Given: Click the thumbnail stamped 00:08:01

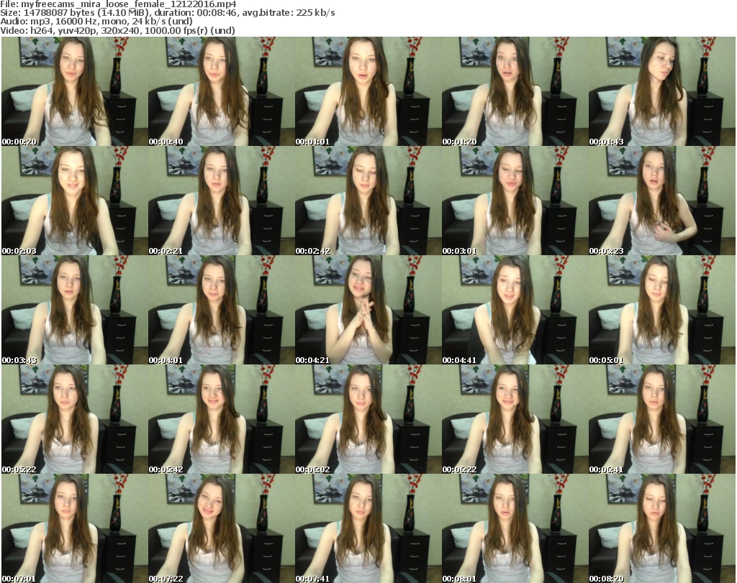Looking at the screenshot, I should pos(515,528).
